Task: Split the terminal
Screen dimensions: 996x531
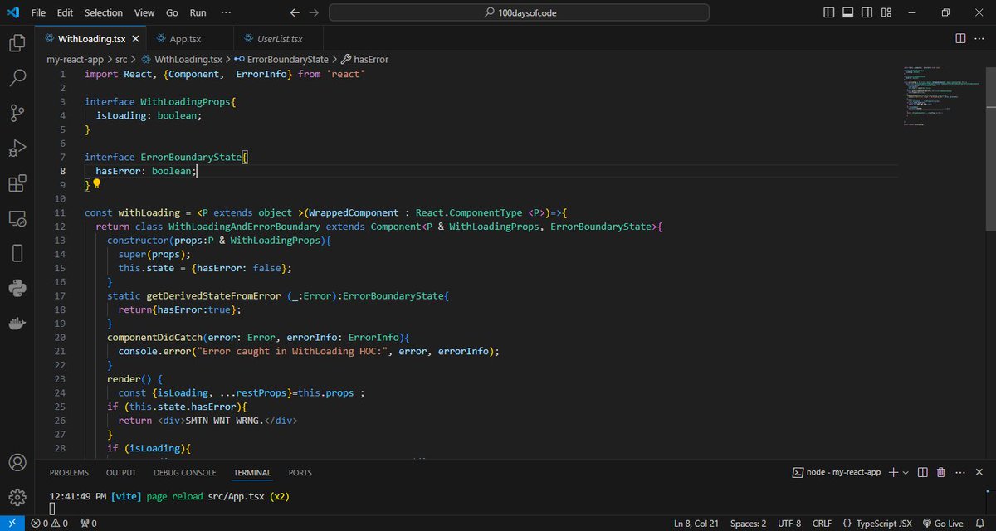Action: pyautogui.click(x=923, y=472)
